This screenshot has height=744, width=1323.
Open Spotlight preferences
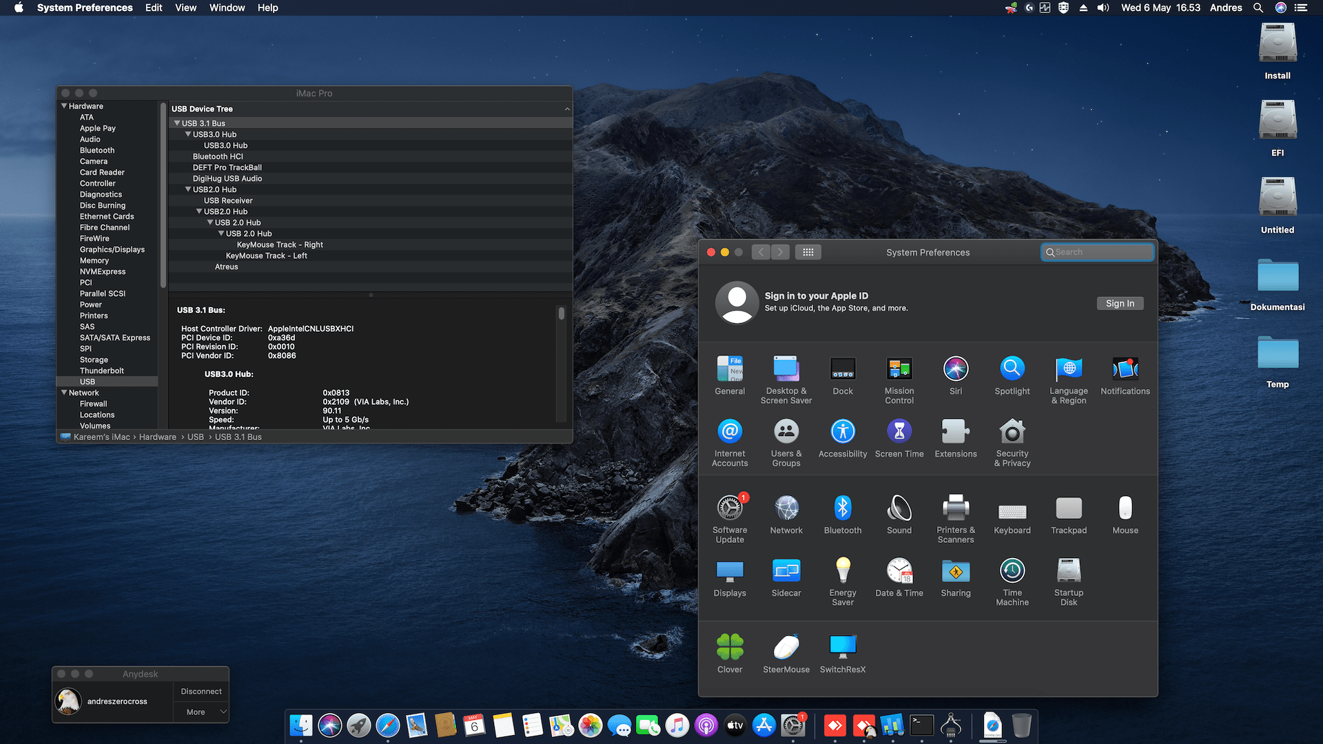click(1012, 375)
